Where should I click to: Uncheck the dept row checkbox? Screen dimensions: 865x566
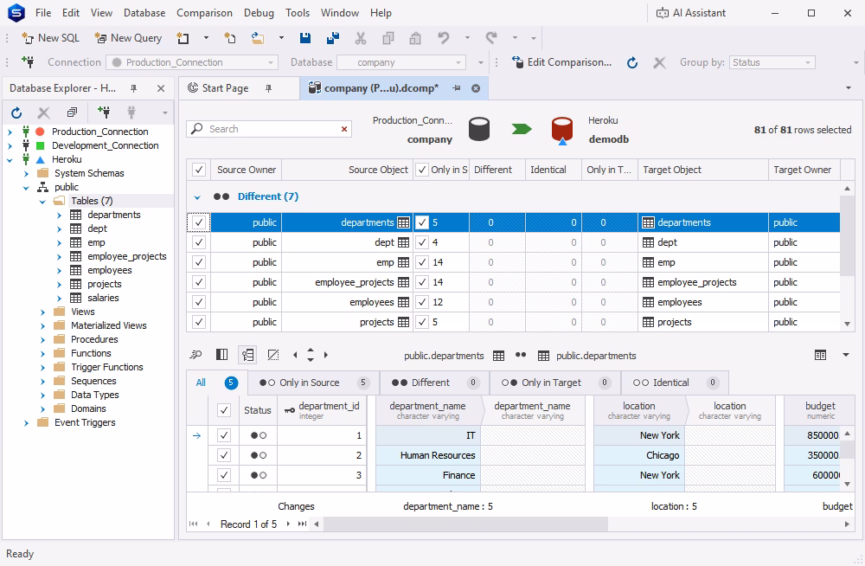click(x=199, y=242)
